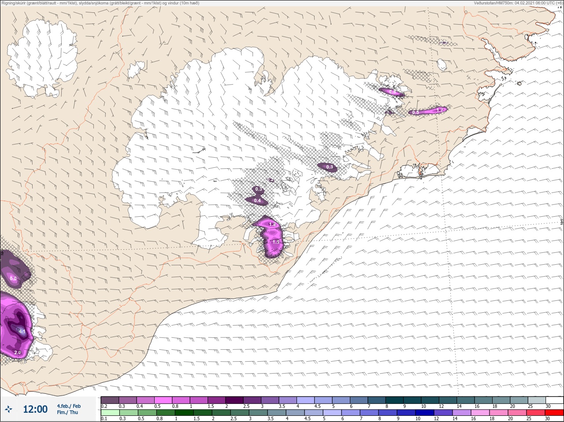The width and height of the screenshot is (564, 422).
Task: Pick the white top-row swatch labeled 30
Action: pyautogui.click(x=554, y=400)
